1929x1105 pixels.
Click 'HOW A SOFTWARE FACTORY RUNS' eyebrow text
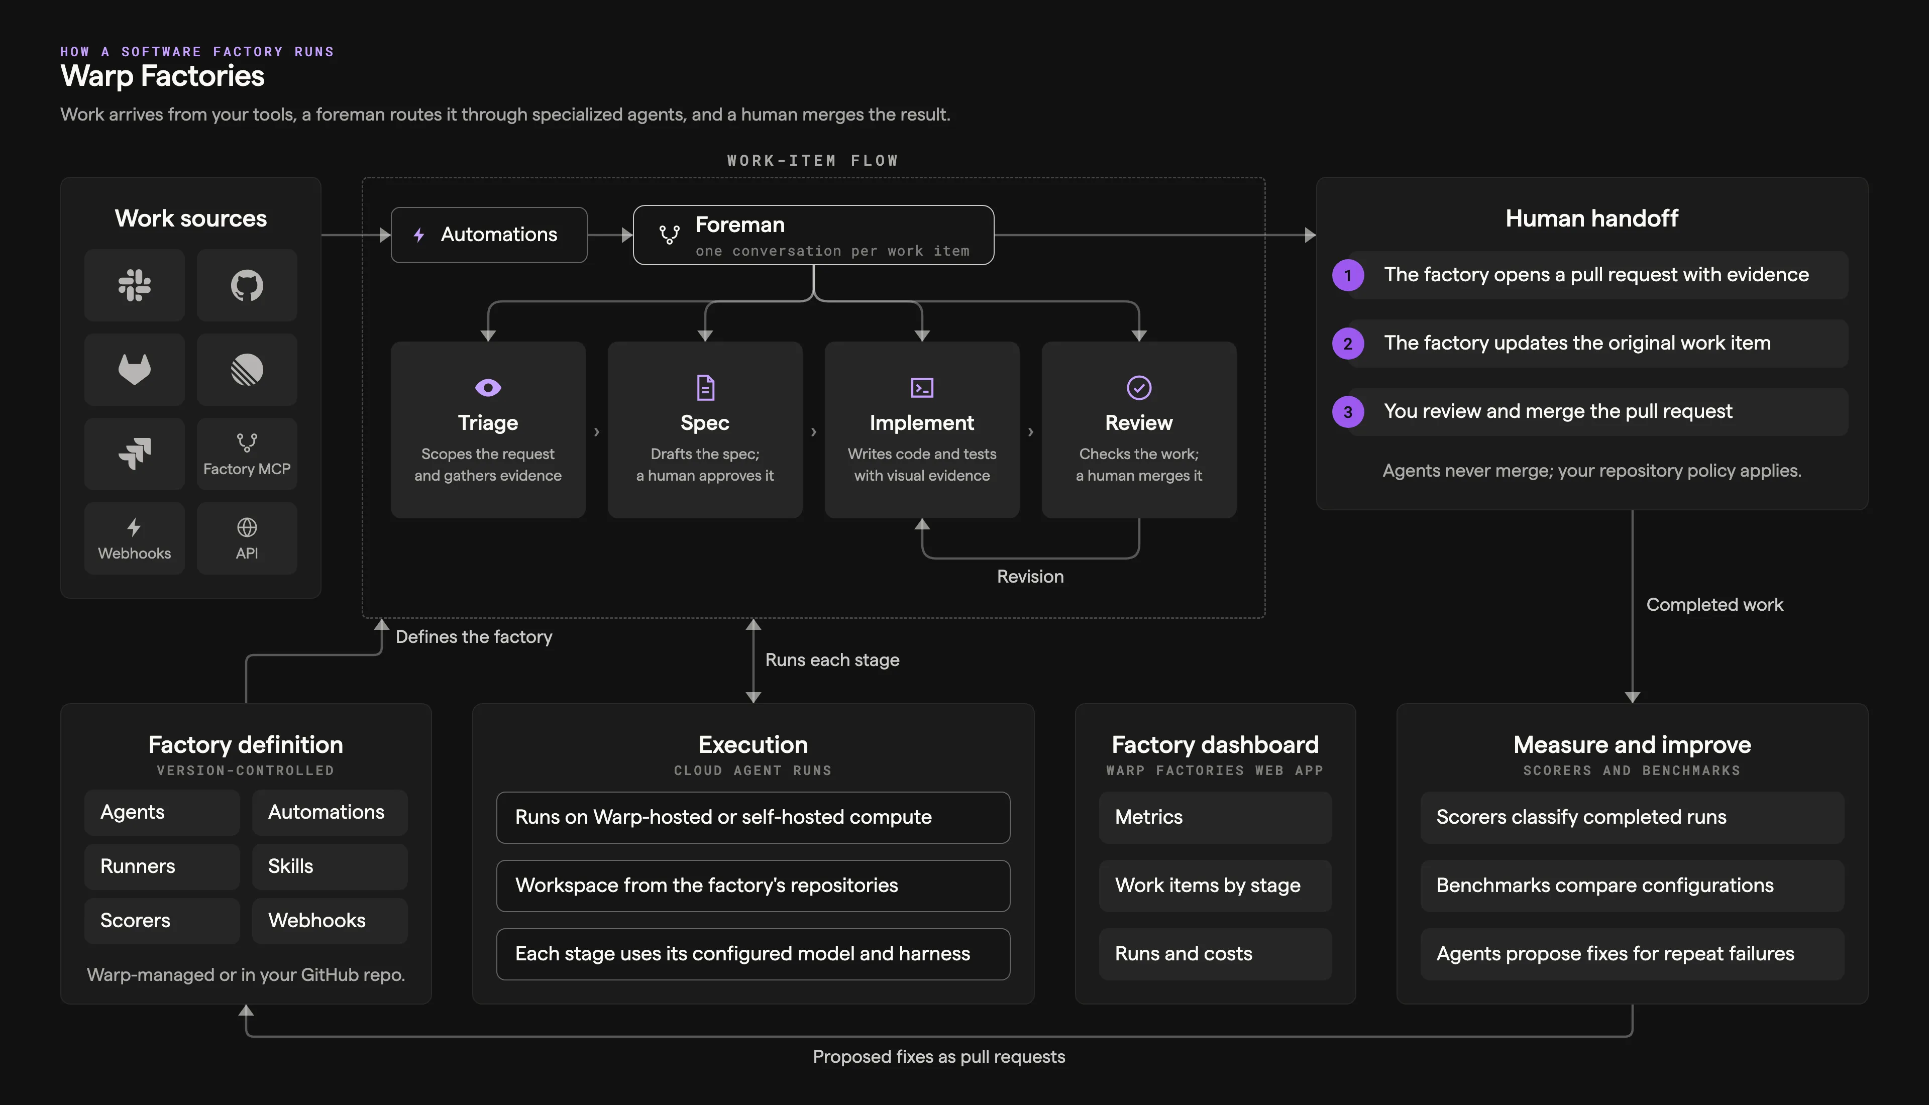point(197,52)
